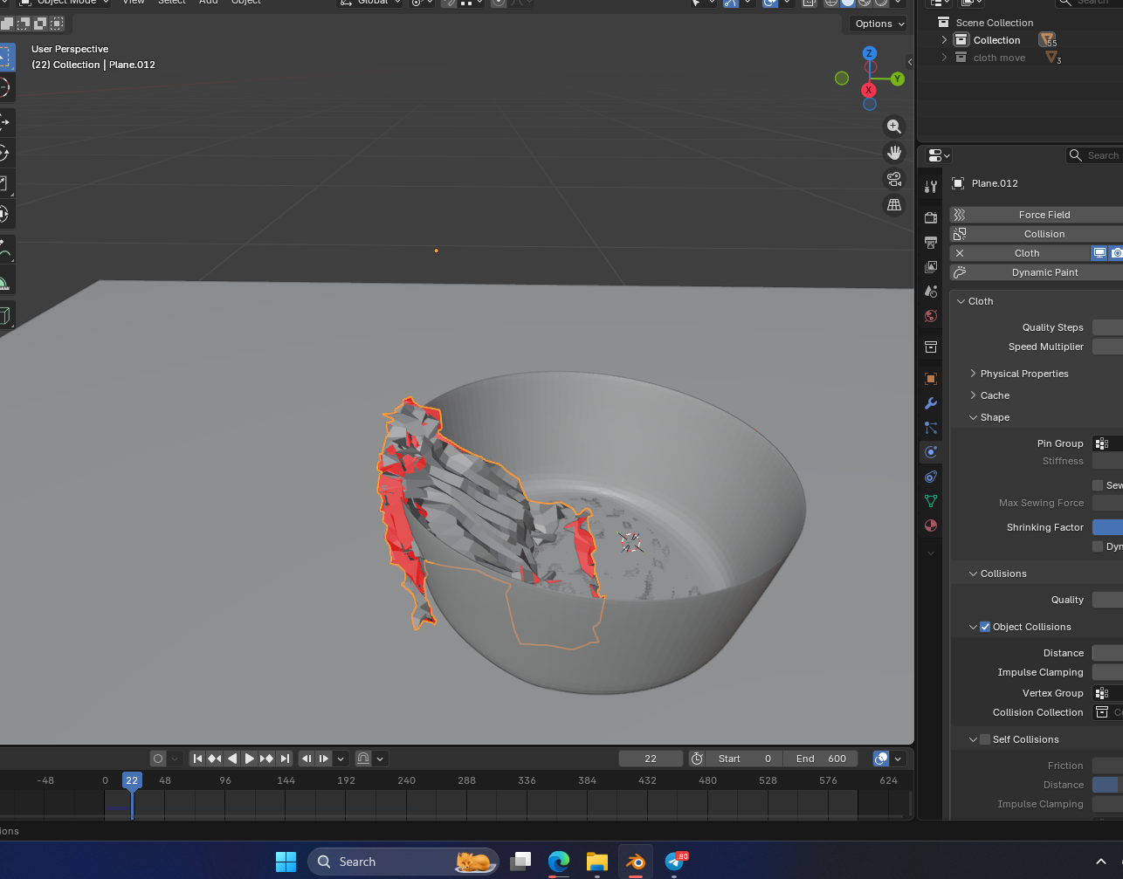Screen dimensions: 1123x879
Task: Toggle the Dynamic Basemesh checkbox
Action: 1098,546
